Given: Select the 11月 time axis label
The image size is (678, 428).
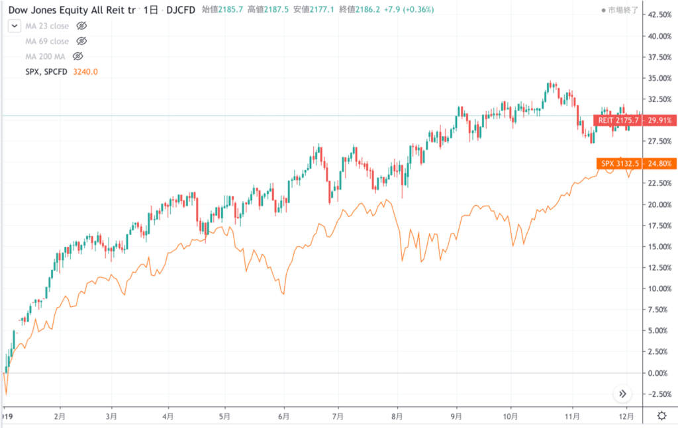Looking at the screenshot, I should coord(573,416).
